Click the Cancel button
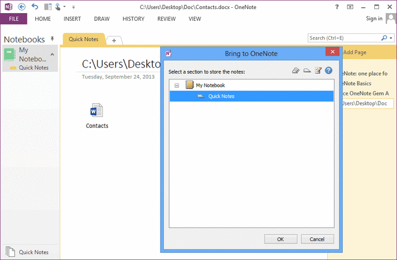Image resolution: width=397 pixels, height=260 pixels. (x=317, y=239)
